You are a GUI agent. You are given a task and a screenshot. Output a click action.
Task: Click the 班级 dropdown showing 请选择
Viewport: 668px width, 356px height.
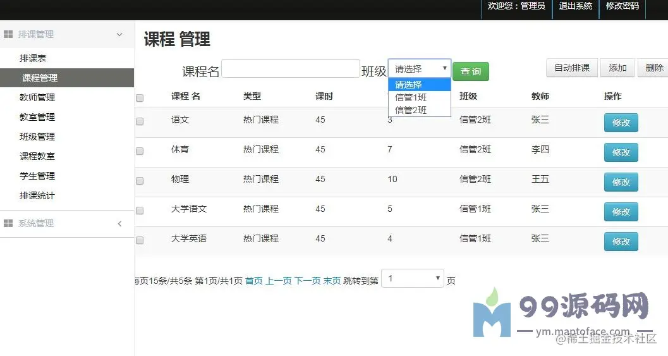pos(420,68)
